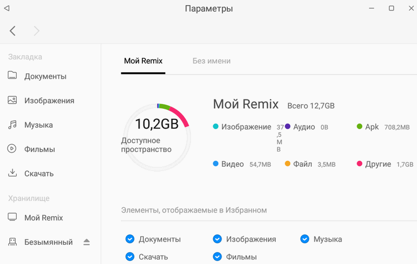Eject the Безымянный drive
The height and width of the screenshot is (264, 417).
[x=87, y=242]
